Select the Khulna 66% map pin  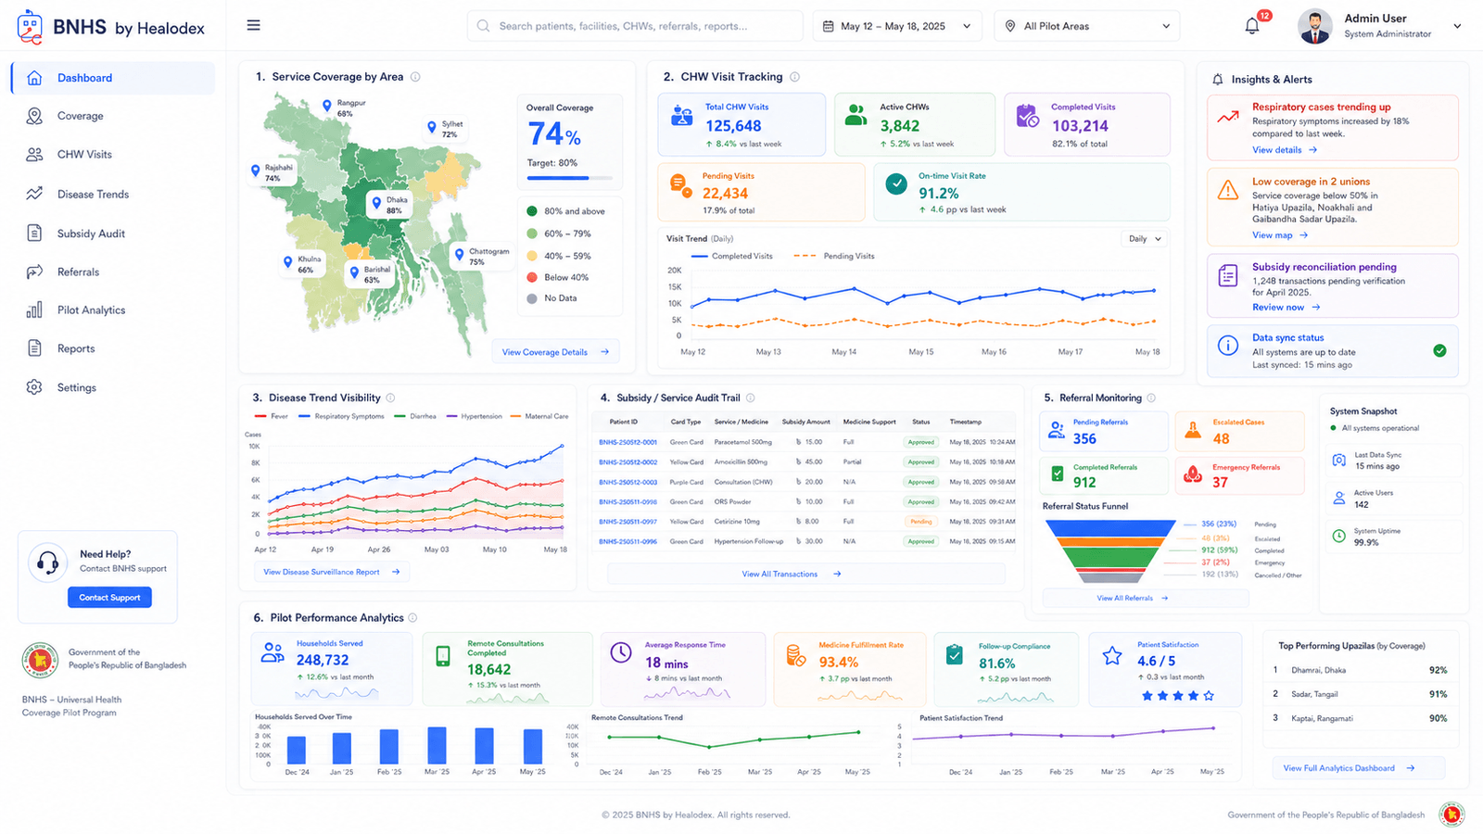(x=287, y=262)
